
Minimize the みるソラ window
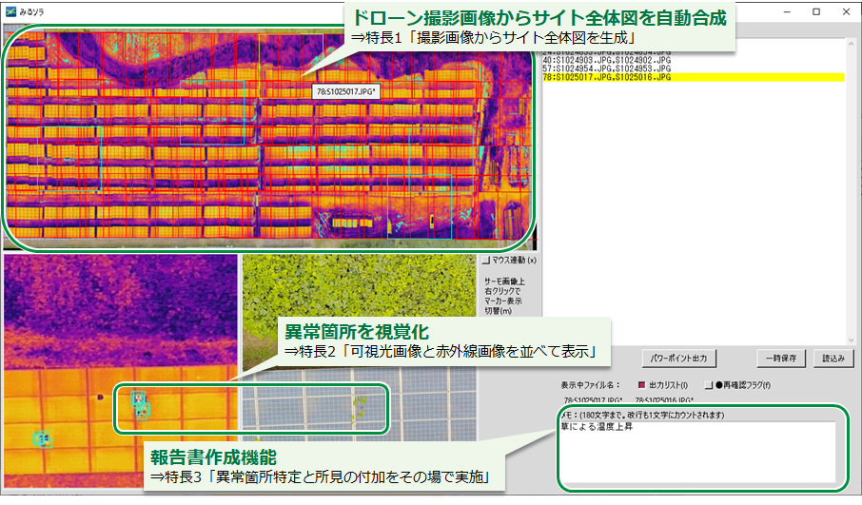click(x=787, y=11)
